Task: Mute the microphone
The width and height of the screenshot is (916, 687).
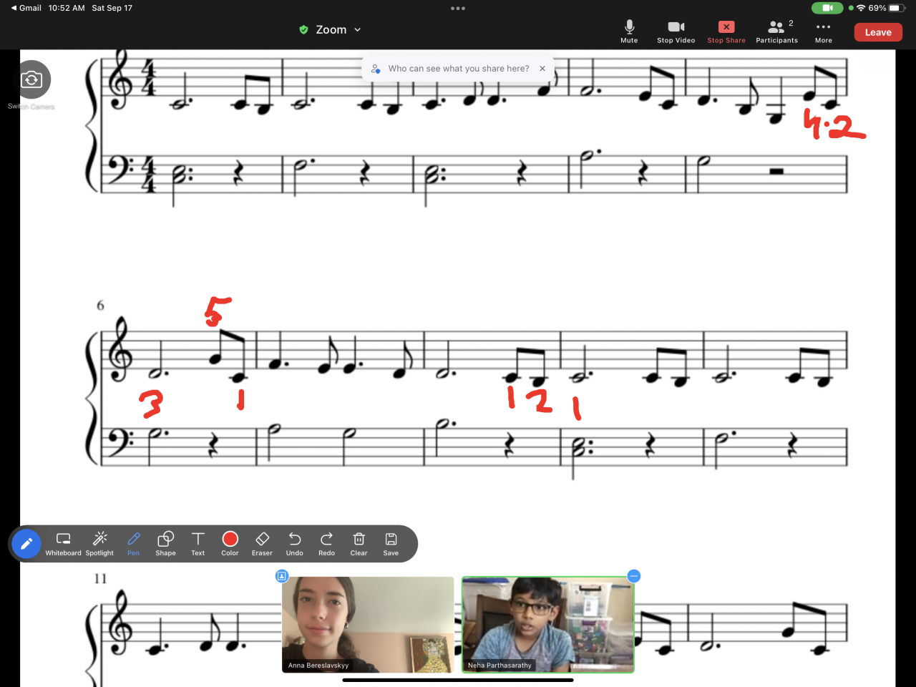Action: click(629, 31)
